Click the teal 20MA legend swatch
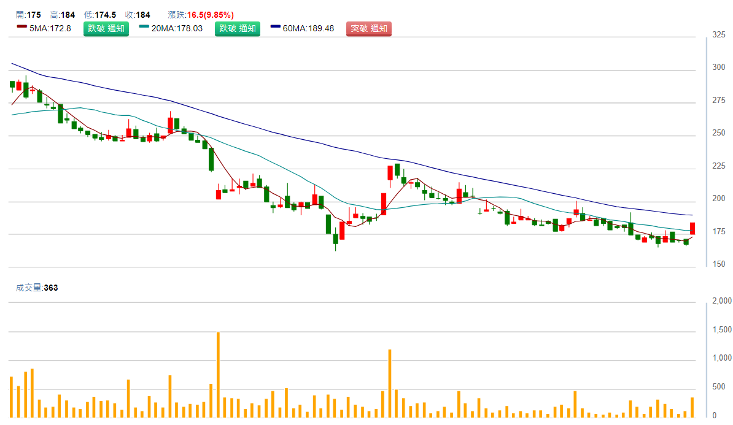This screenshot has width=733, height=425. click(144, 26)
